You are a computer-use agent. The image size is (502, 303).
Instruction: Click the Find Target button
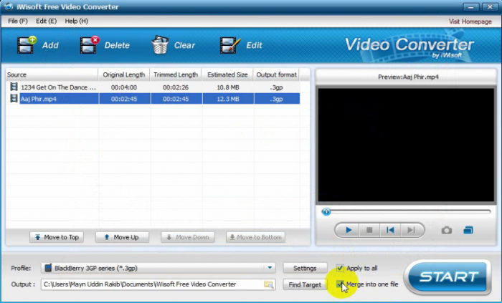click(305, 284)
